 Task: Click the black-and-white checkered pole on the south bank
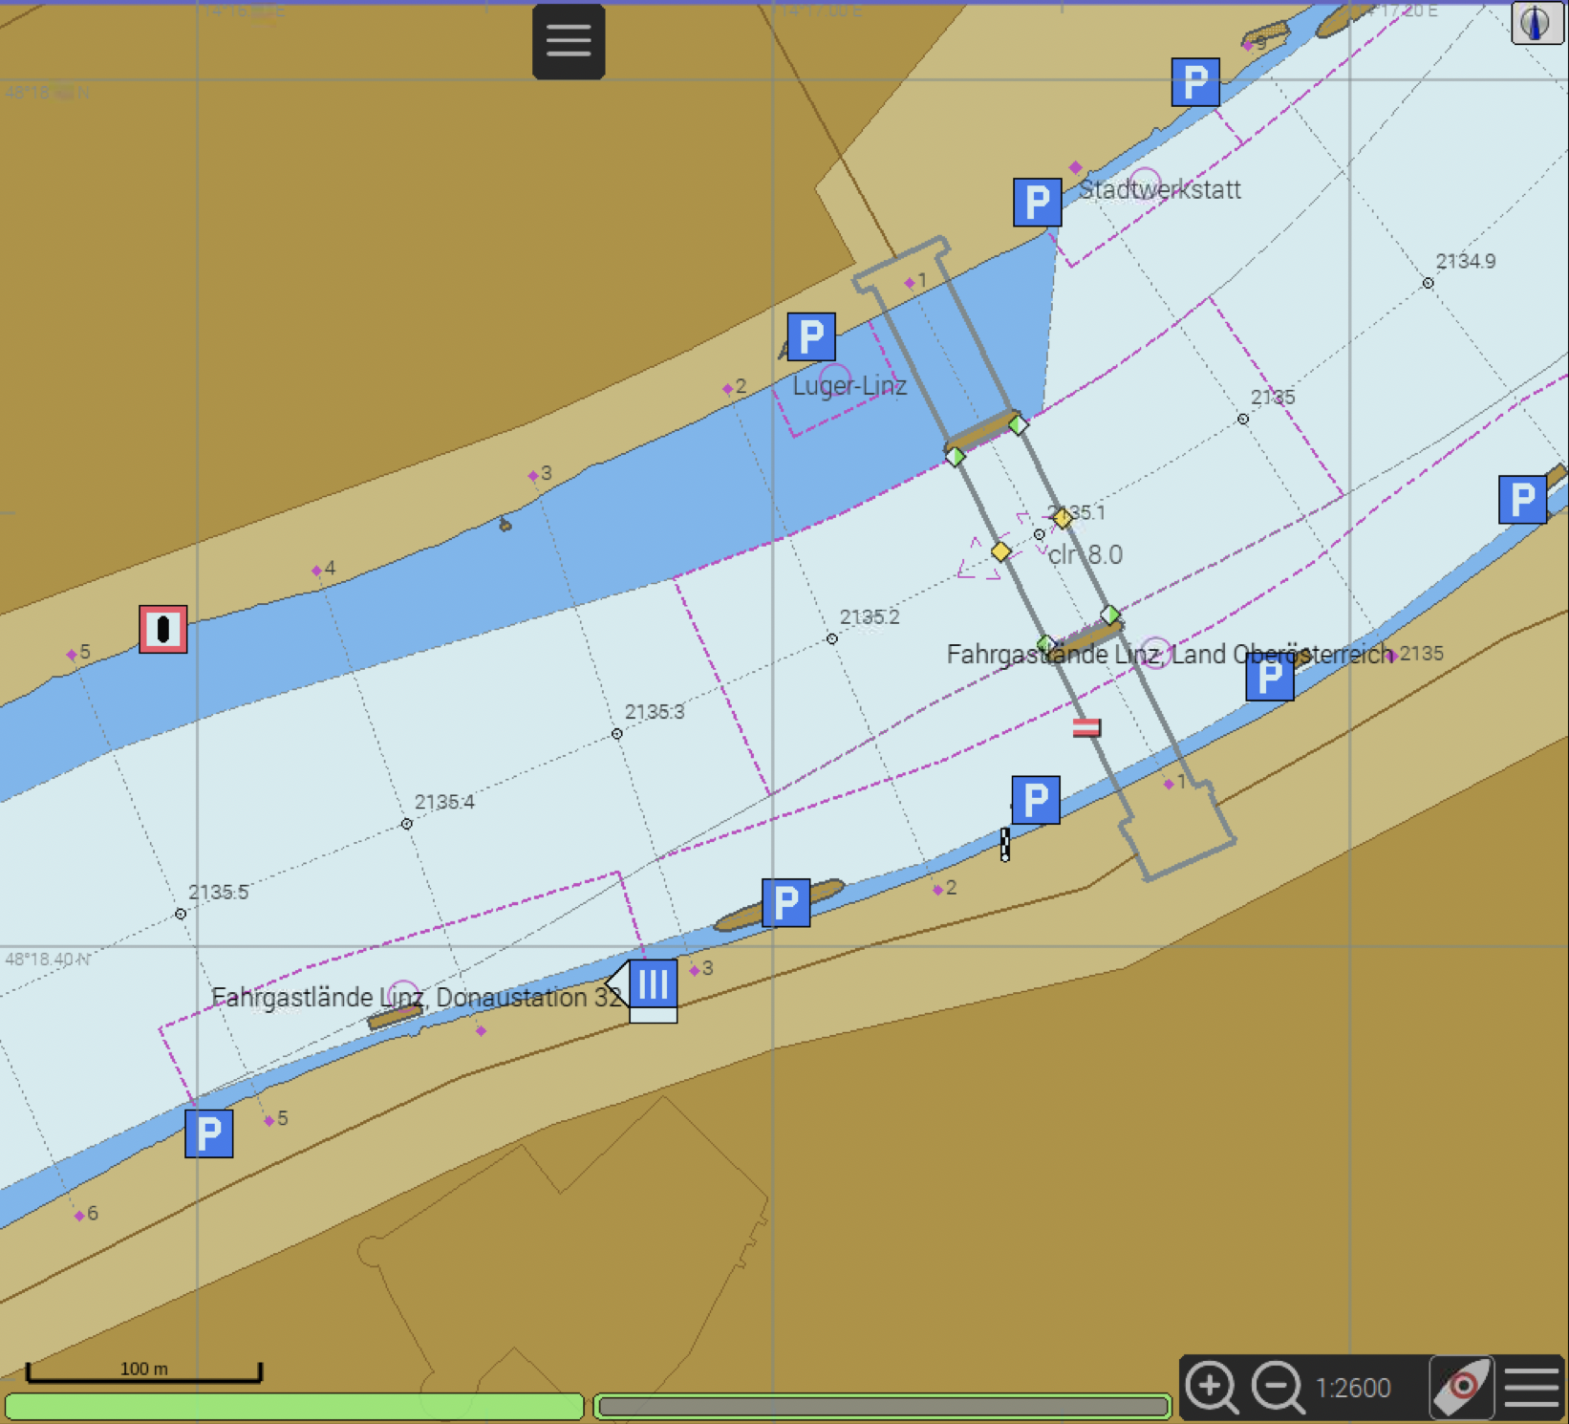pos(1005,845)
